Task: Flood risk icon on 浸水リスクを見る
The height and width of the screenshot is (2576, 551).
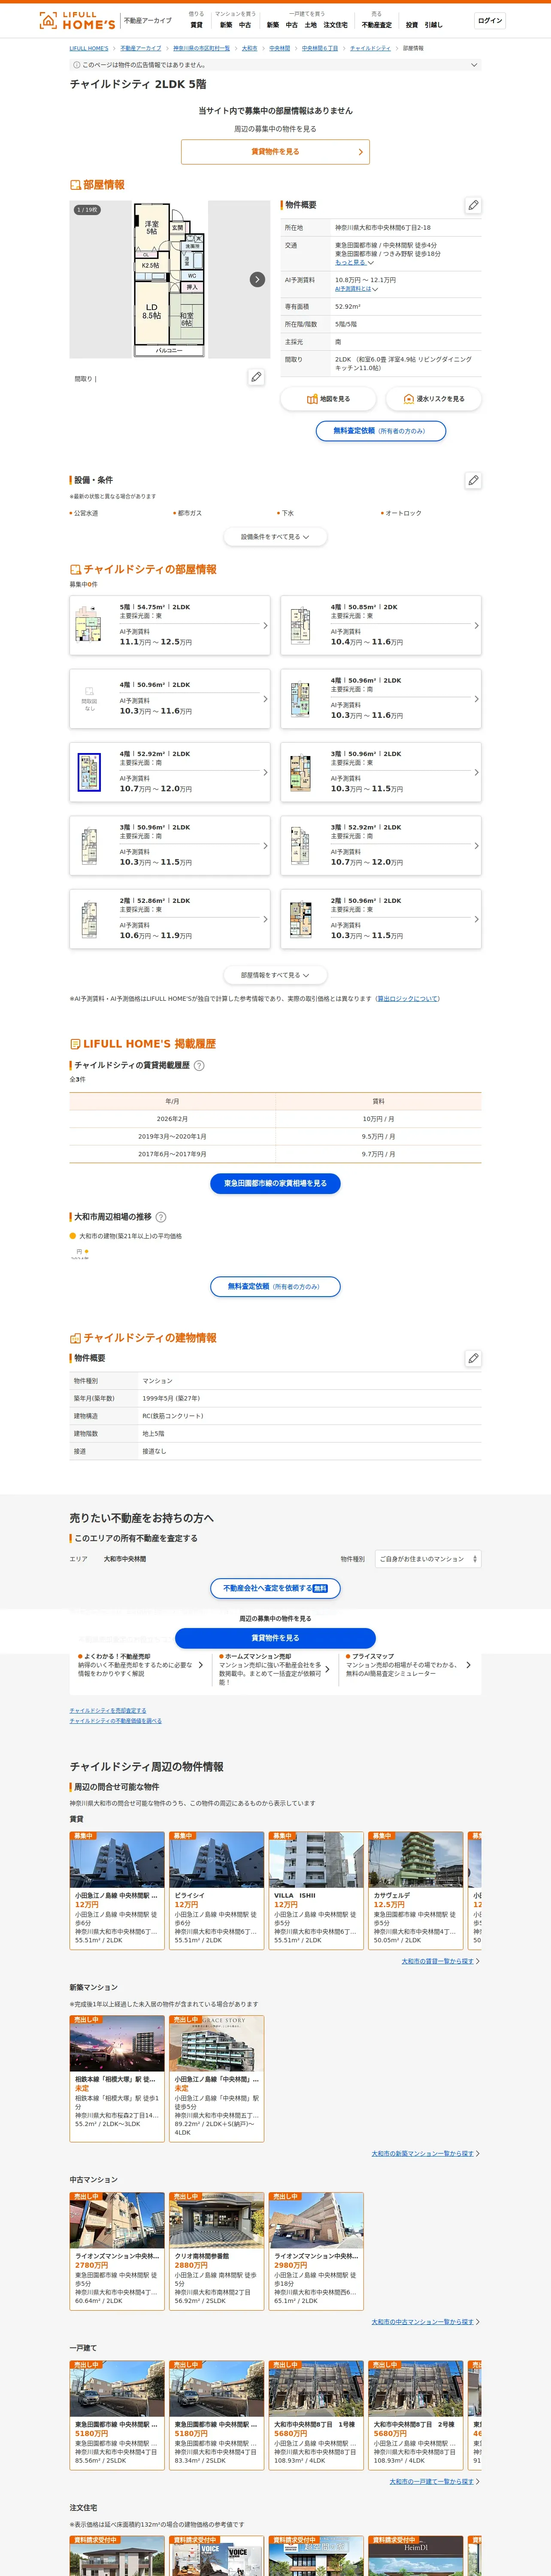Action: [408, 399]
